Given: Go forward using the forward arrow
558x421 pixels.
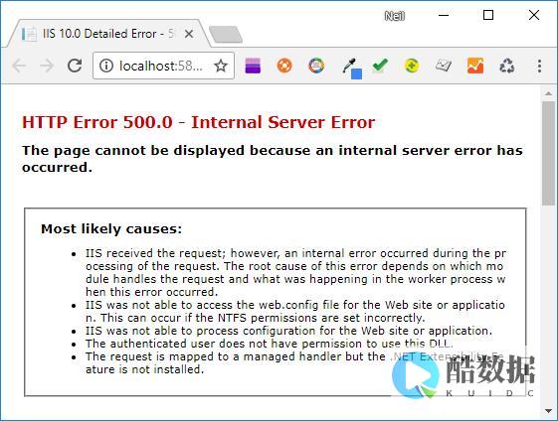Looking at the screenshot, I should [47, 66].
